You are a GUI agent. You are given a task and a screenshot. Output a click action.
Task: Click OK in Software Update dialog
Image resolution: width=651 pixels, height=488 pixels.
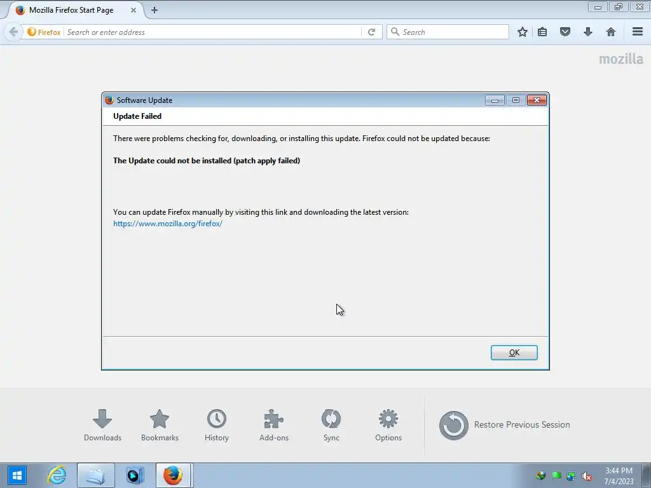click(x=514, y=352)
